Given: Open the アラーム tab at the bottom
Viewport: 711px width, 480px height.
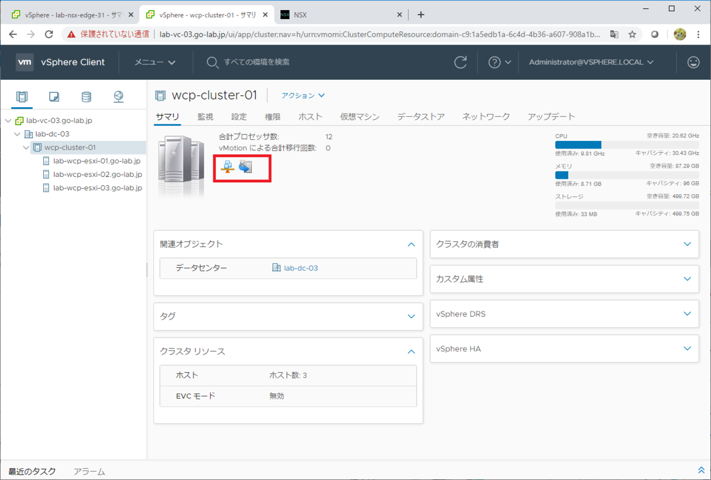Looking at the screenshot, I should pyautogui.click(x=89, y=472).
